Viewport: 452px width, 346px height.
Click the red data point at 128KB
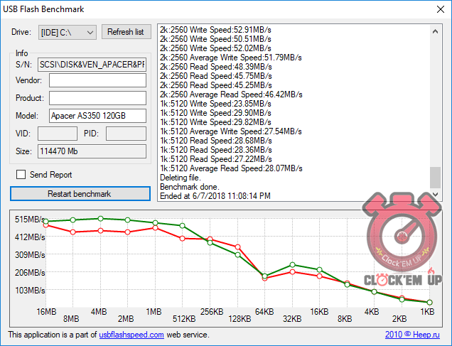(x=237, y=247)
